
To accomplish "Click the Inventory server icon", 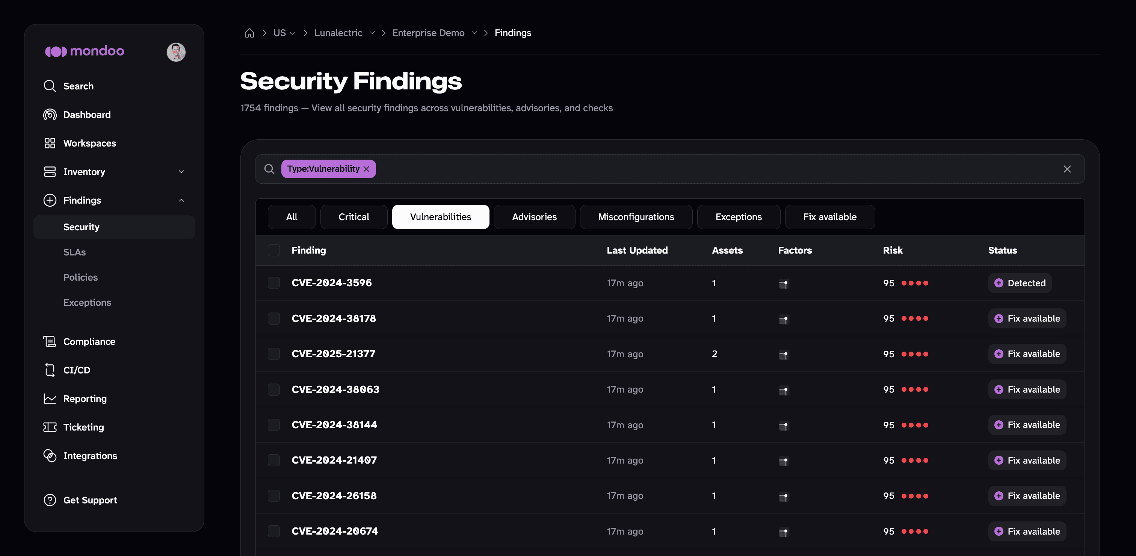I will tap(50, 172).
